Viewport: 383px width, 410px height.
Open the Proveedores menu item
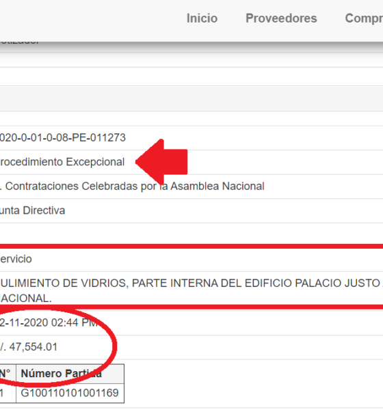281,18
